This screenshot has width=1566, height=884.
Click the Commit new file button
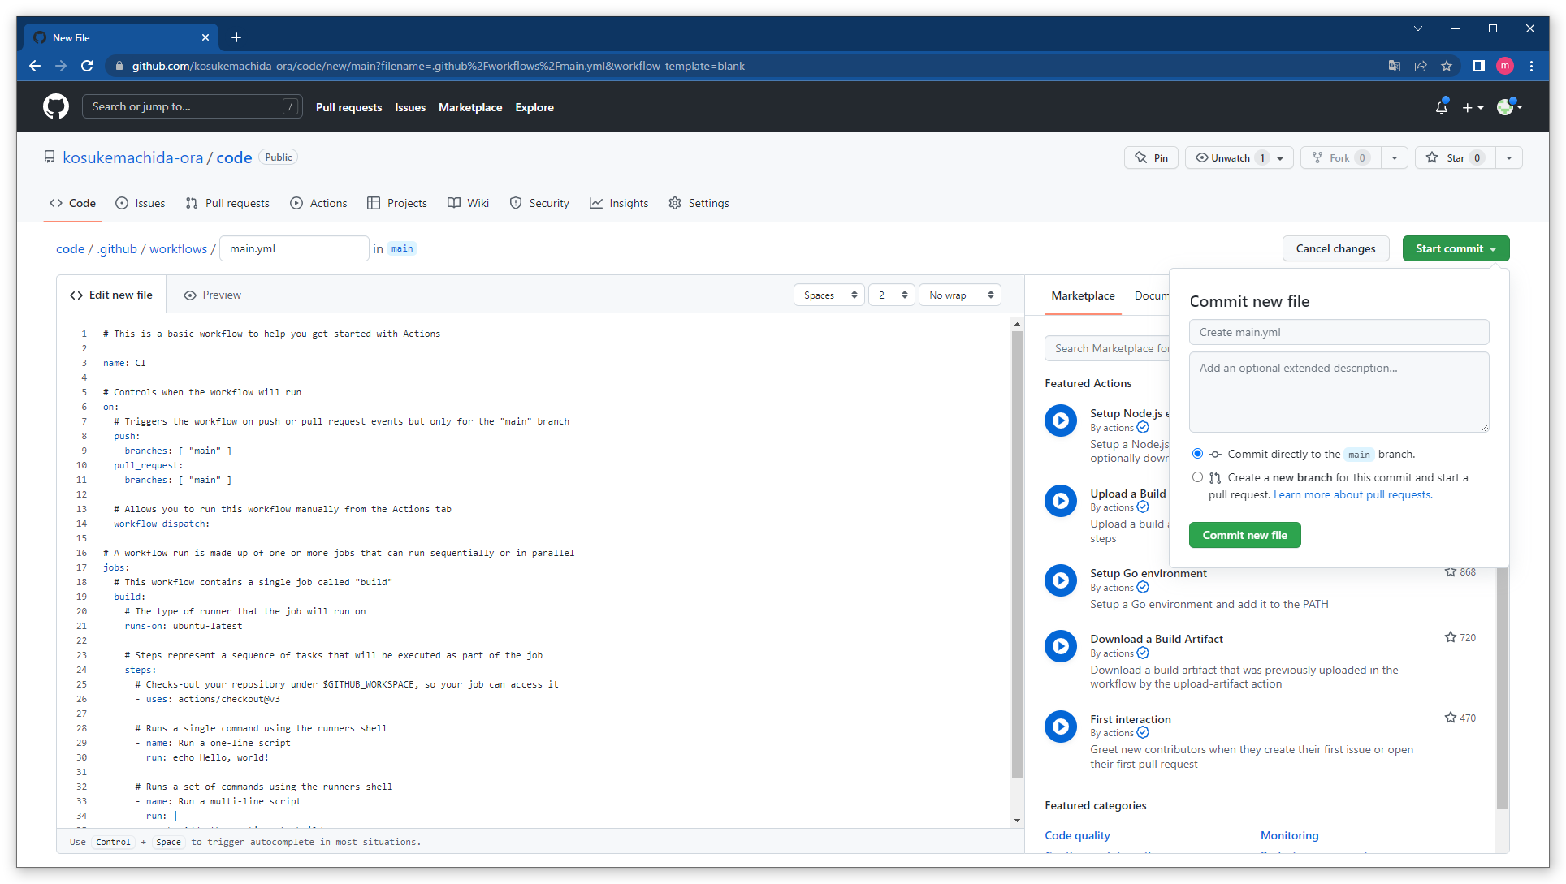(1244, 536)
